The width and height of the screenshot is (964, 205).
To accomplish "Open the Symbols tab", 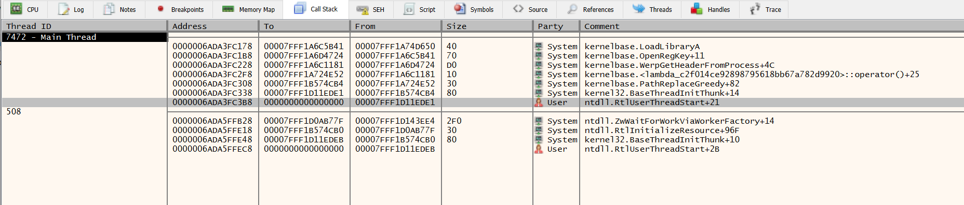I will coord(474,9).
